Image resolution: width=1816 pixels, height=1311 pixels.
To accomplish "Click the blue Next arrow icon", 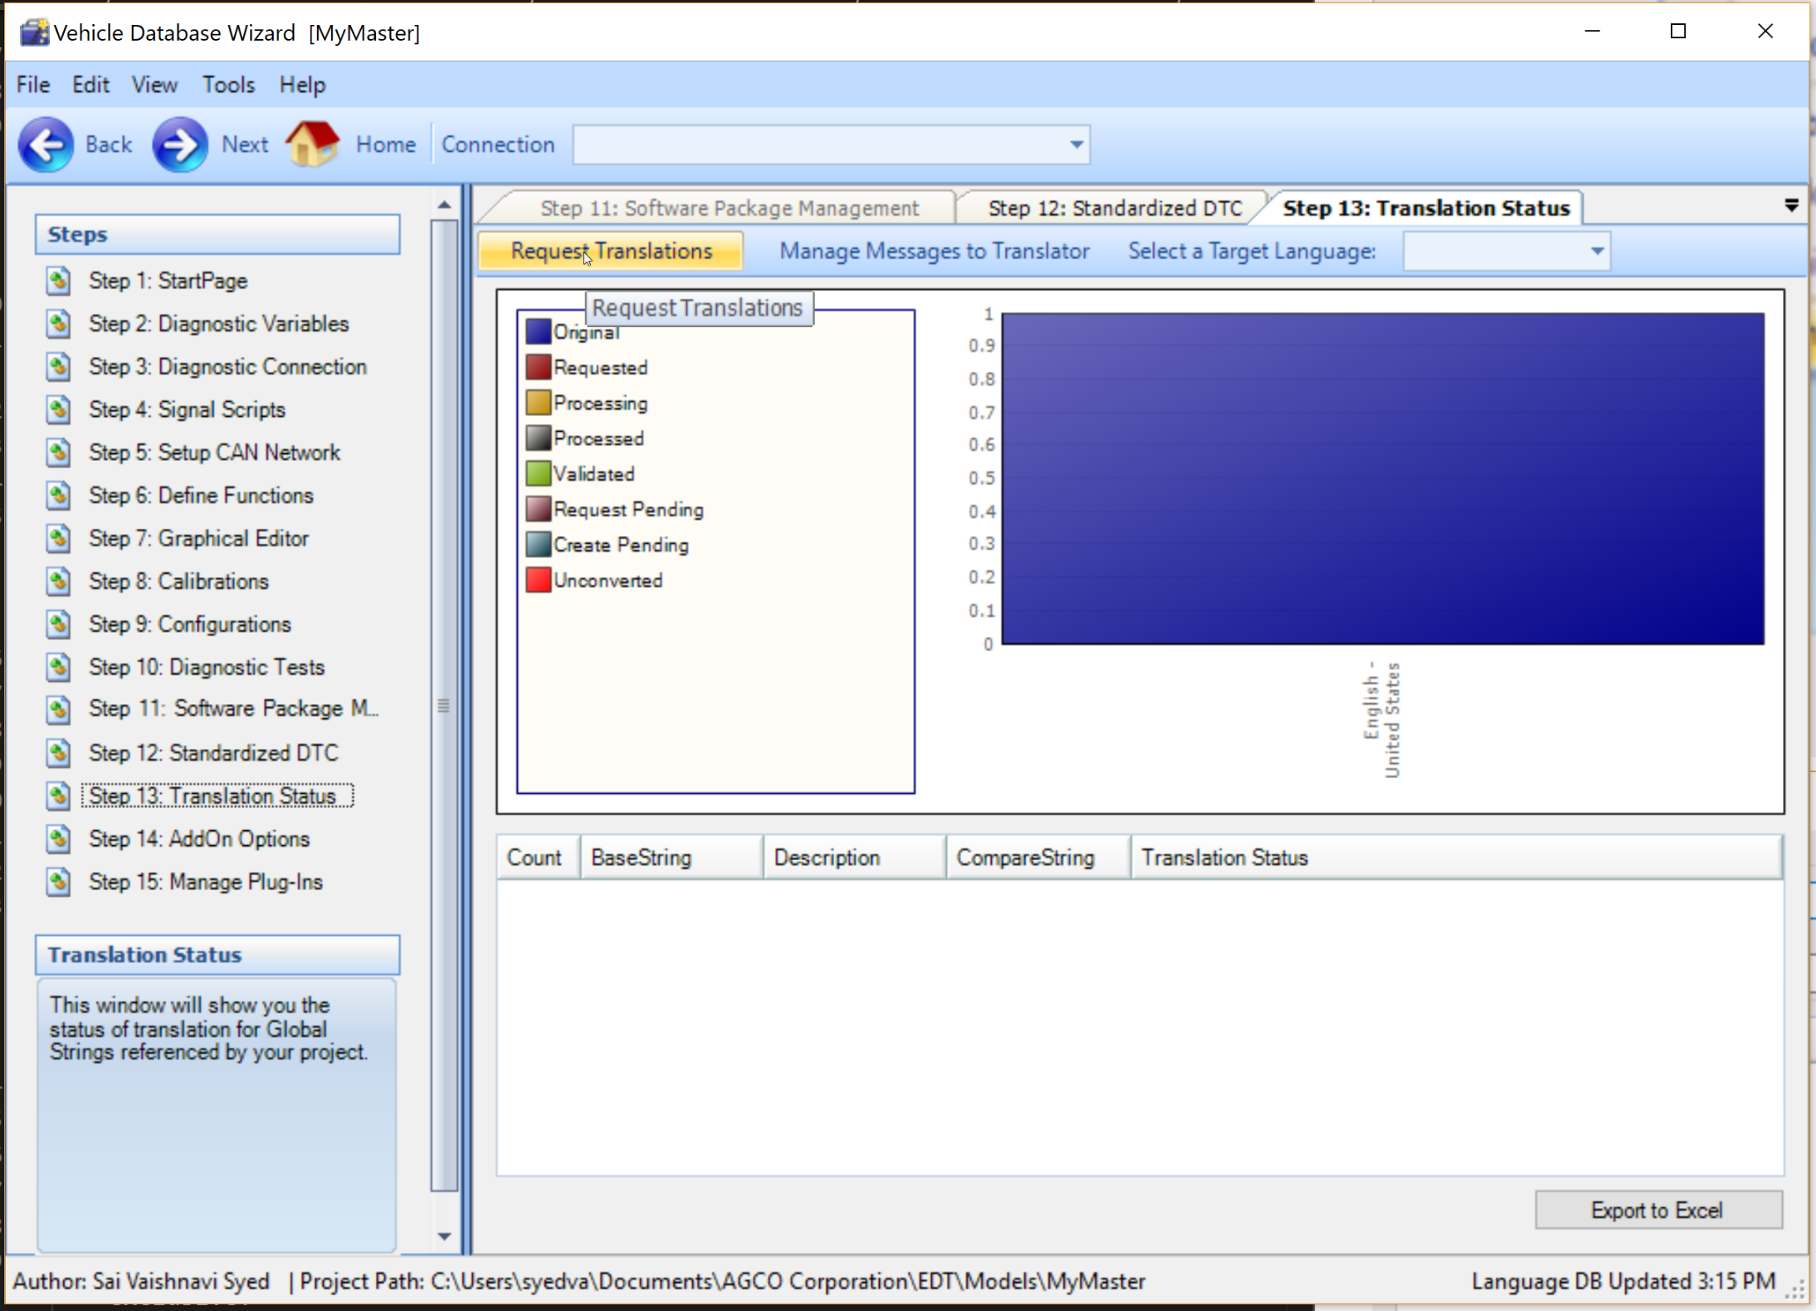I will (180, 144).
